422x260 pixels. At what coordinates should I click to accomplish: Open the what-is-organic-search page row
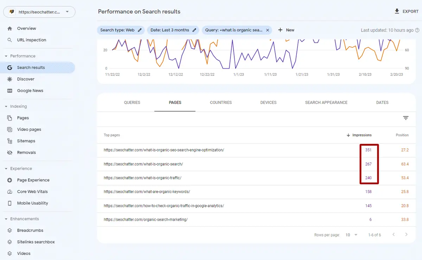coord(256,164)
